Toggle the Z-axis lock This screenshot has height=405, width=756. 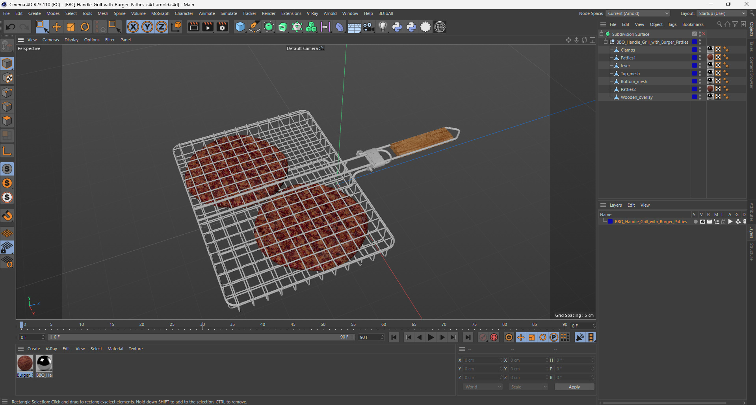tap(162, 27)
